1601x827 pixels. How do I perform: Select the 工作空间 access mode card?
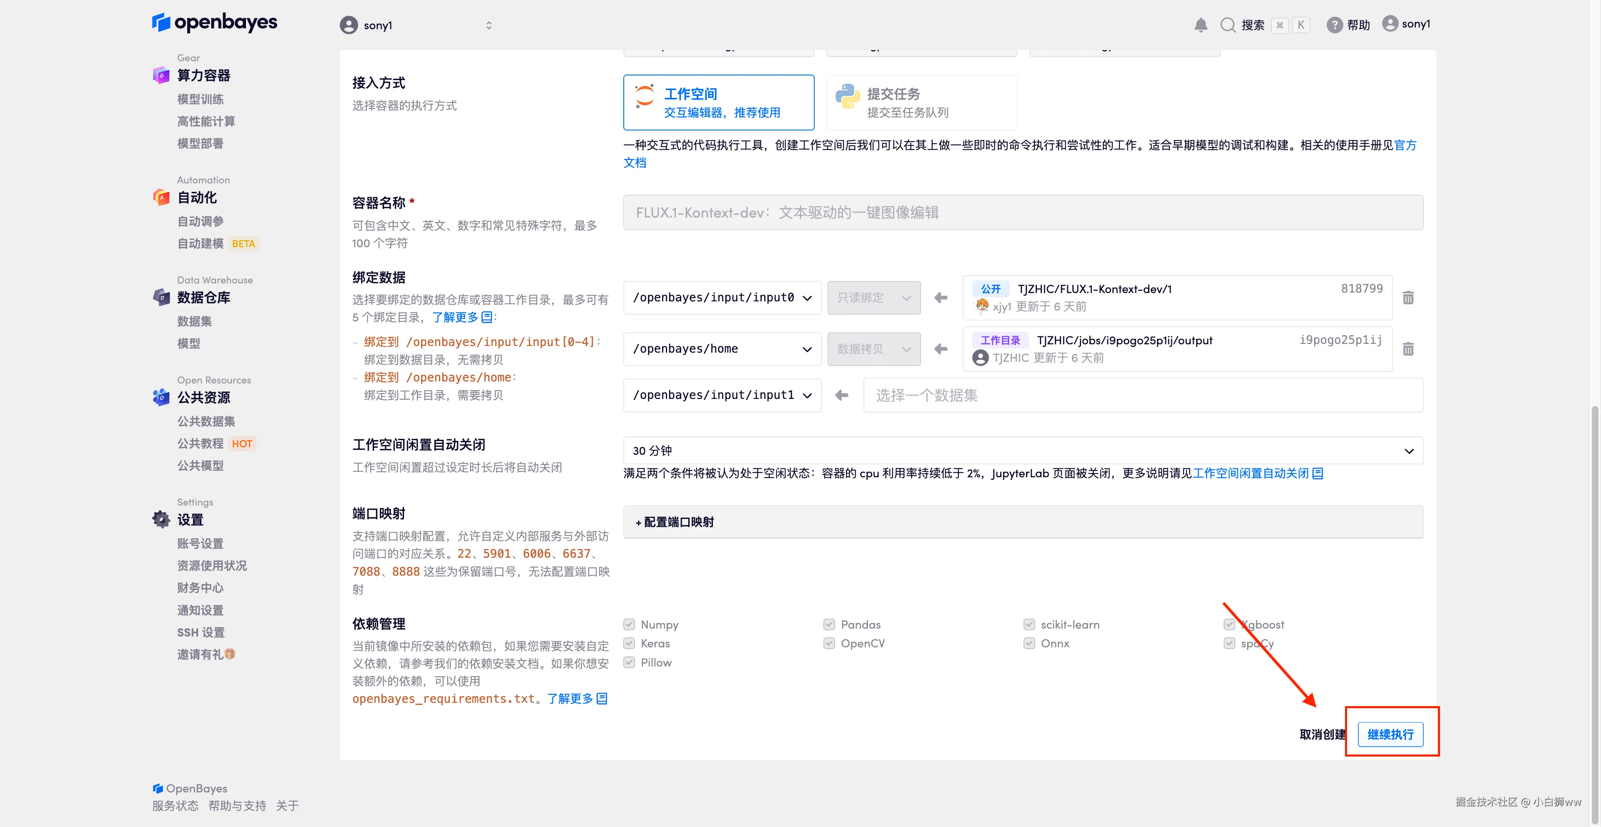point(718,103)
